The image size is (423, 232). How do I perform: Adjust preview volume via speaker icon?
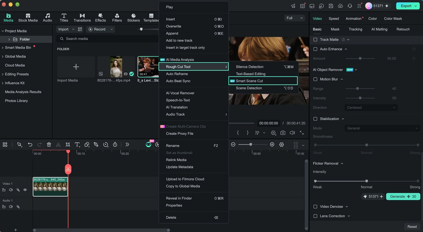[x=292, y=133]
